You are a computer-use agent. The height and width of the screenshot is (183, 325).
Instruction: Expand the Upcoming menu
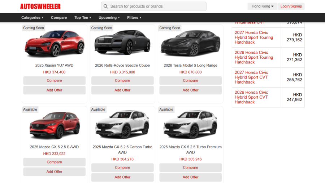(109, 18)
